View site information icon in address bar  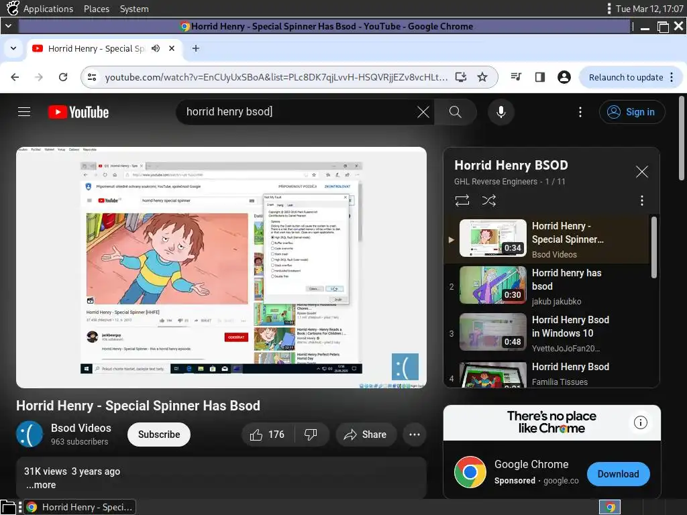(x=92, y=77)
